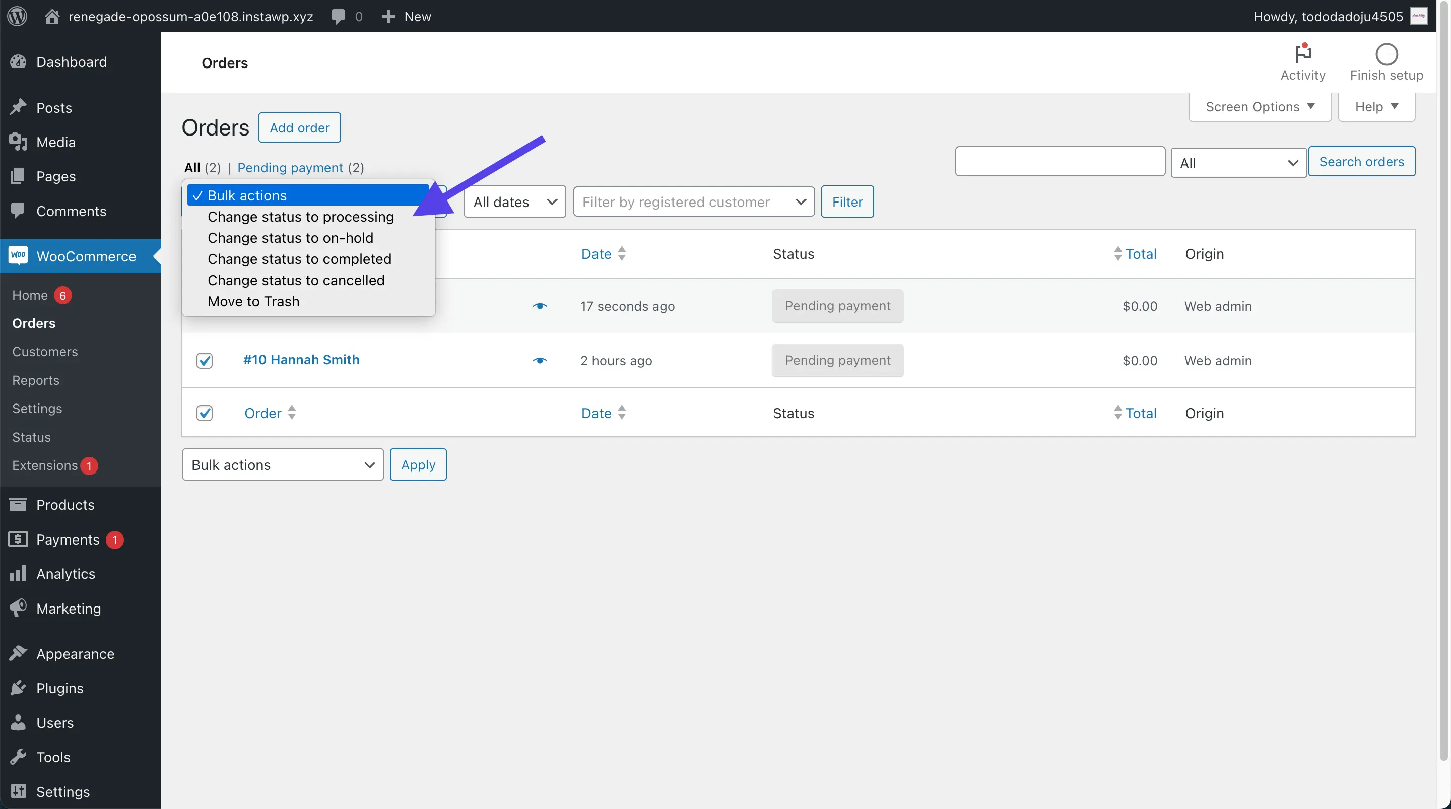Toggle the bottom row select-all checkbox

(205, 413)
